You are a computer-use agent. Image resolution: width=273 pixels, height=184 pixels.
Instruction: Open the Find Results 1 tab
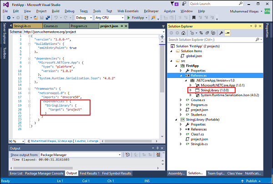[90, 173]
